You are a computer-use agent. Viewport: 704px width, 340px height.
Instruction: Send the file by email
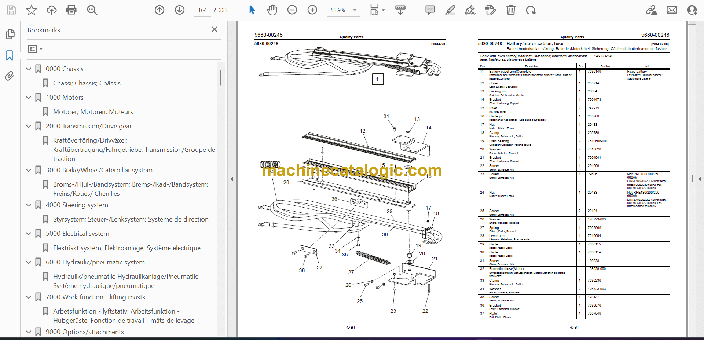pyautogui.click(x=672, y=10)
